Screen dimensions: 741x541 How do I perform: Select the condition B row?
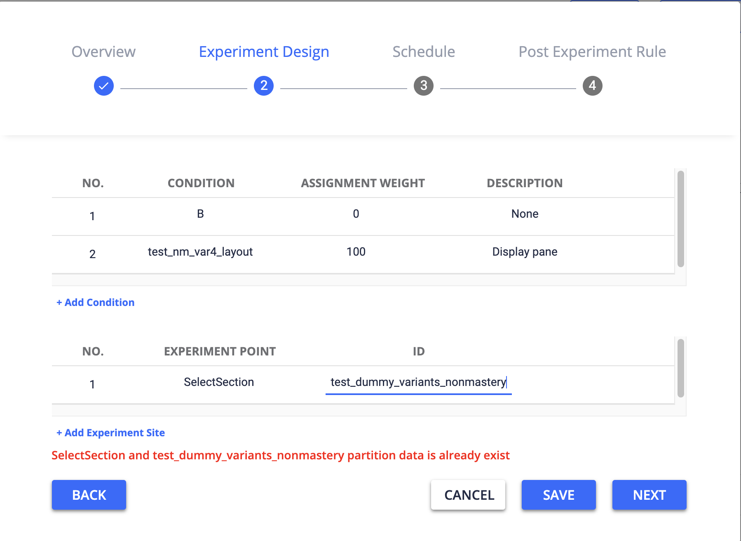pyautogui.click(x=288, y=214)
